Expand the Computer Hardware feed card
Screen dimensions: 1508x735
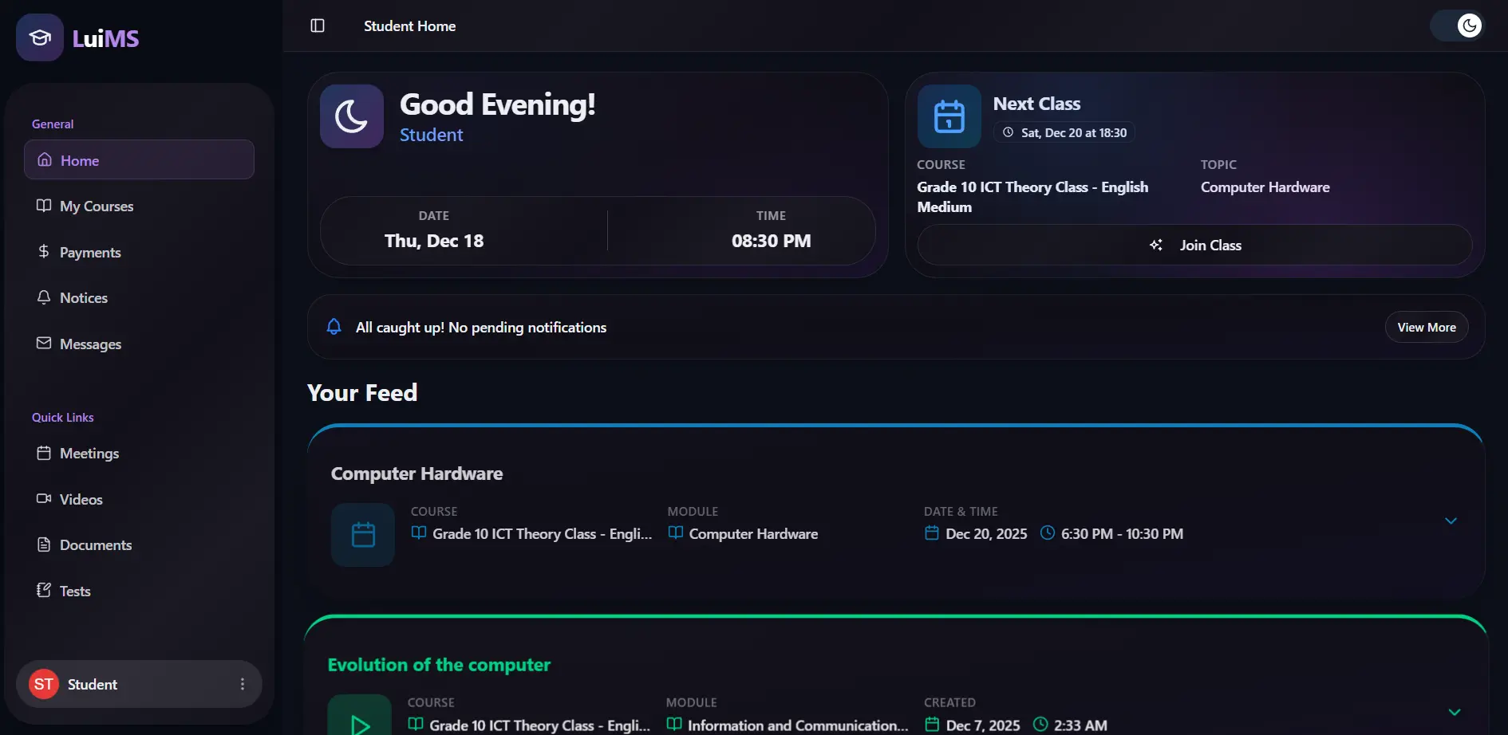click(x=1451, y=521)
